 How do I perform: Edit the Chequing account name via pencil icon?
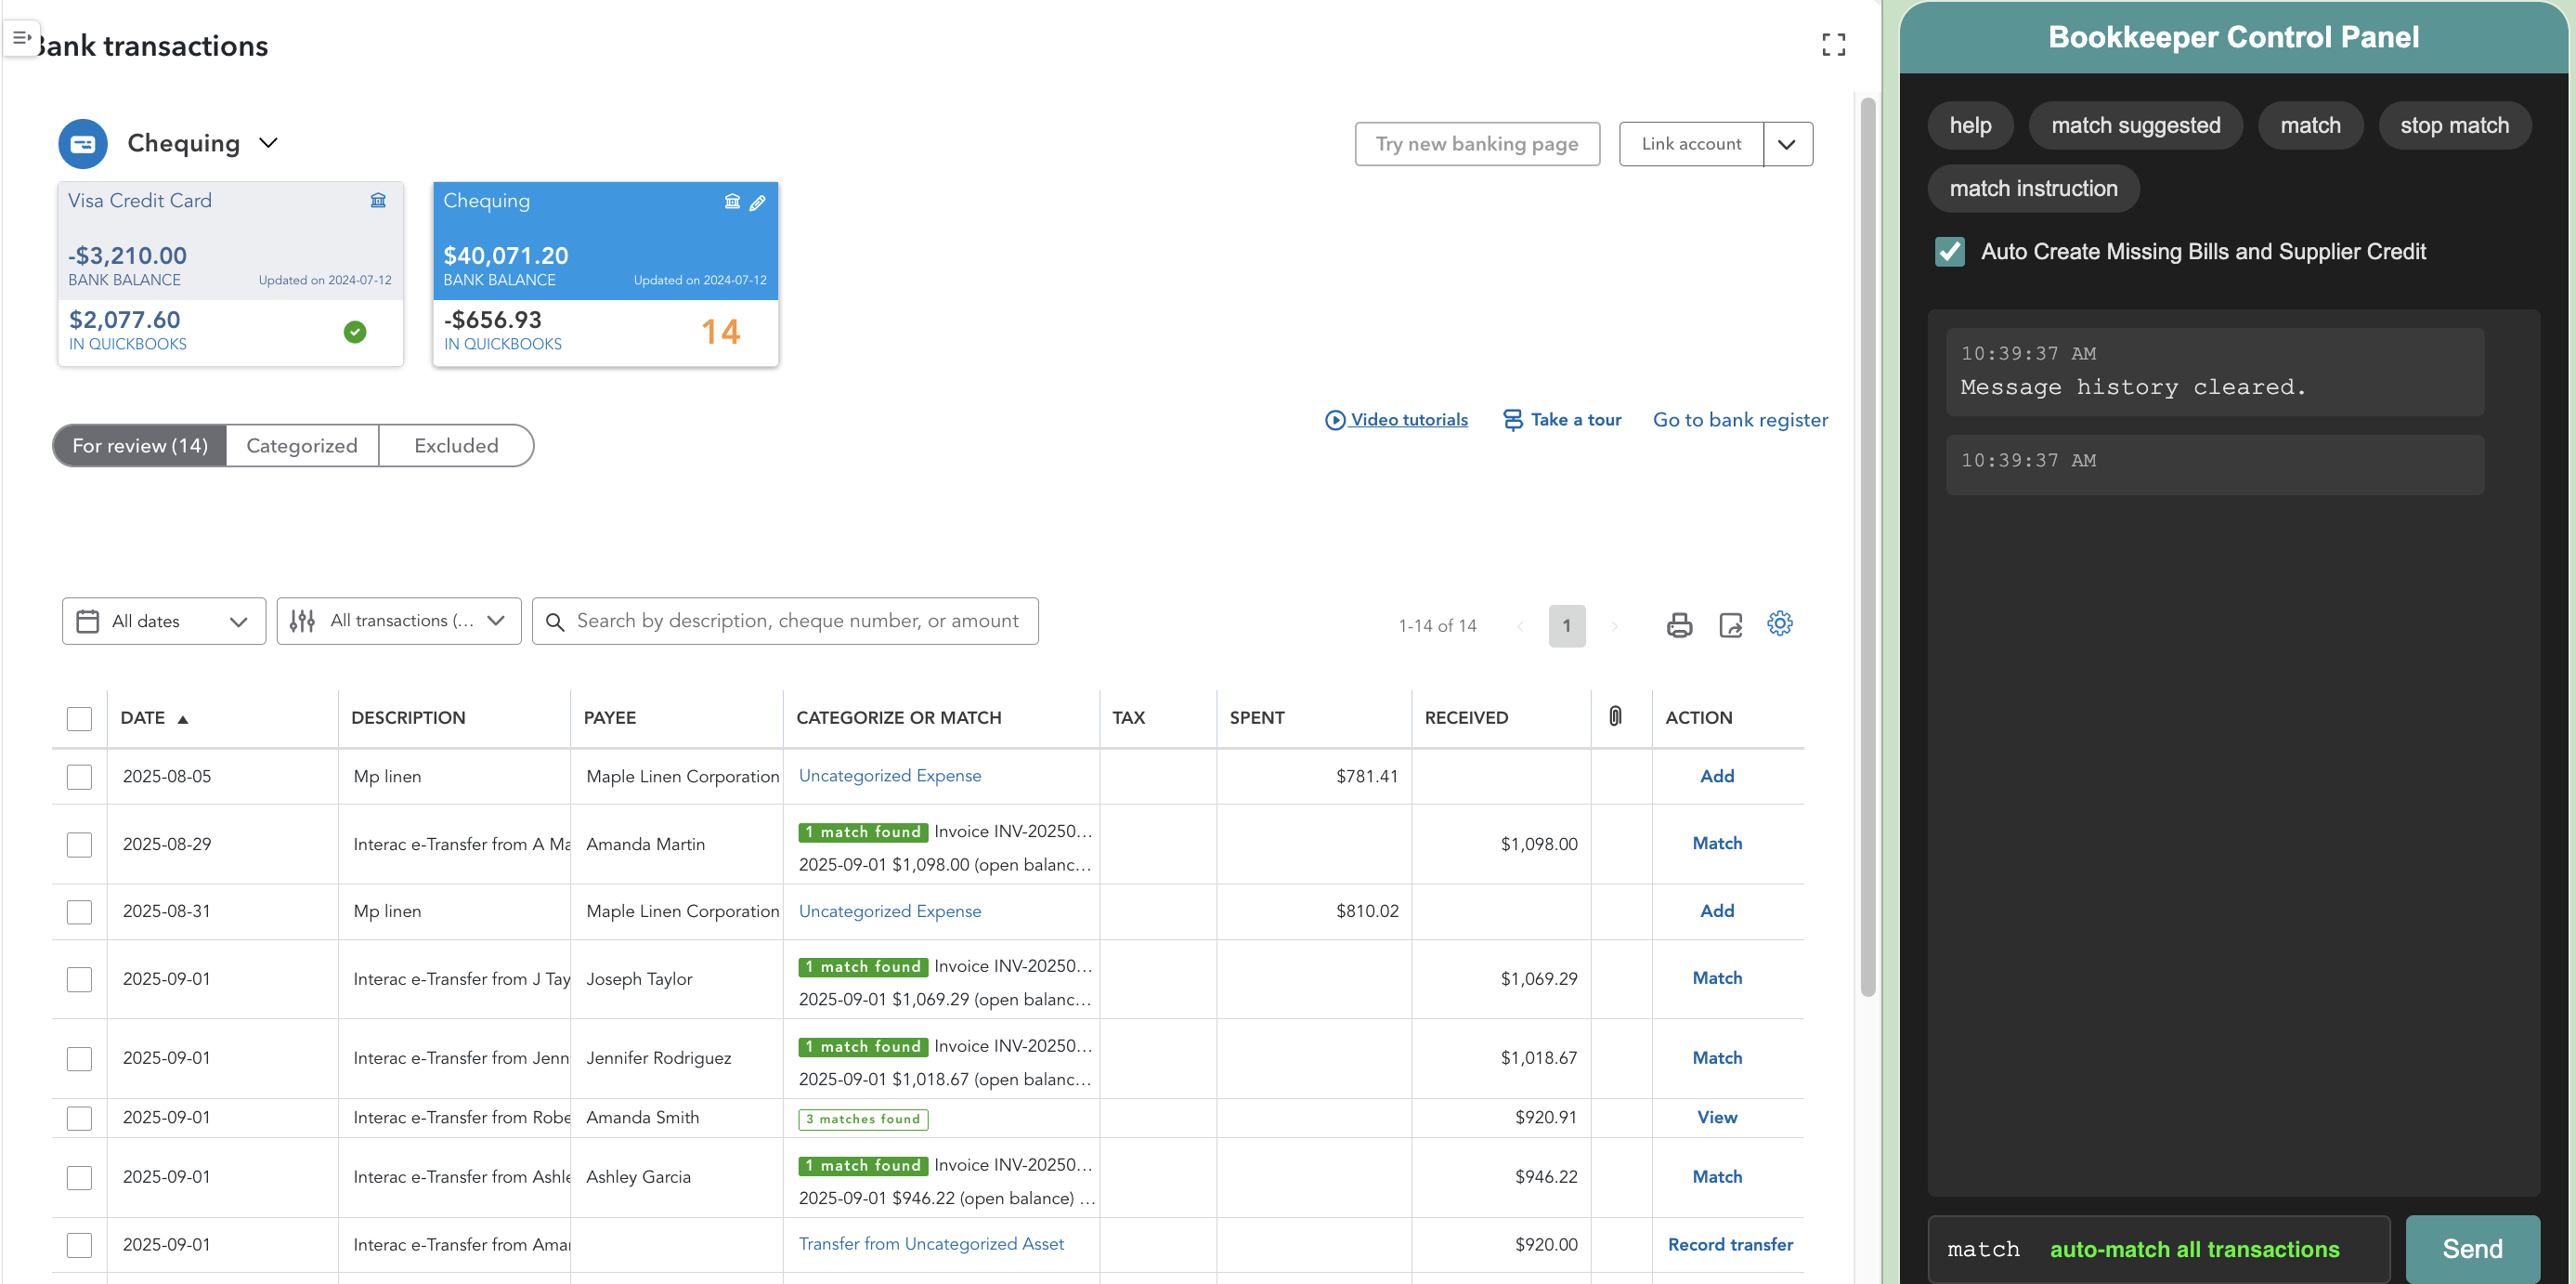coord(758,203)
